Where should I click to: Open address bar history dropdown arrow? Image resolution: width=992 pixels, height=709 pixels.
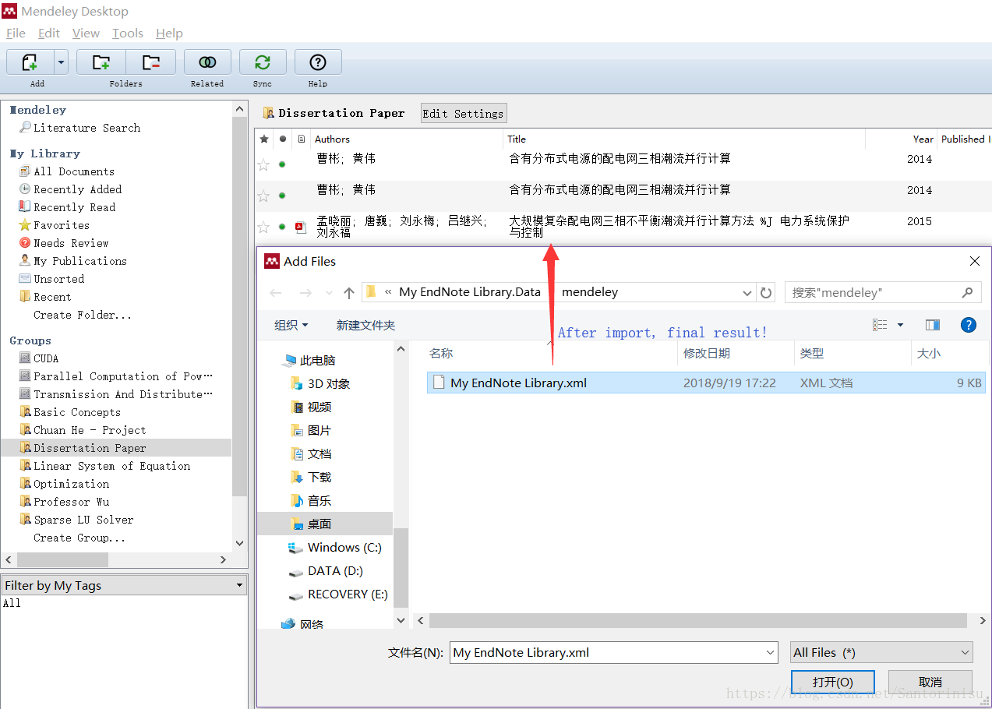748,293
